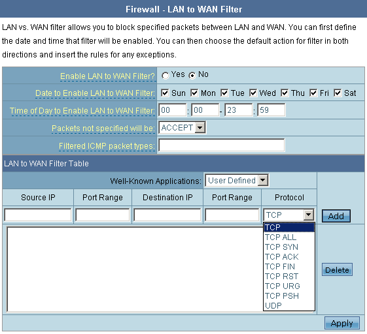Select Yes to enable LAN to WAN filter

click(x=166, y=76)
